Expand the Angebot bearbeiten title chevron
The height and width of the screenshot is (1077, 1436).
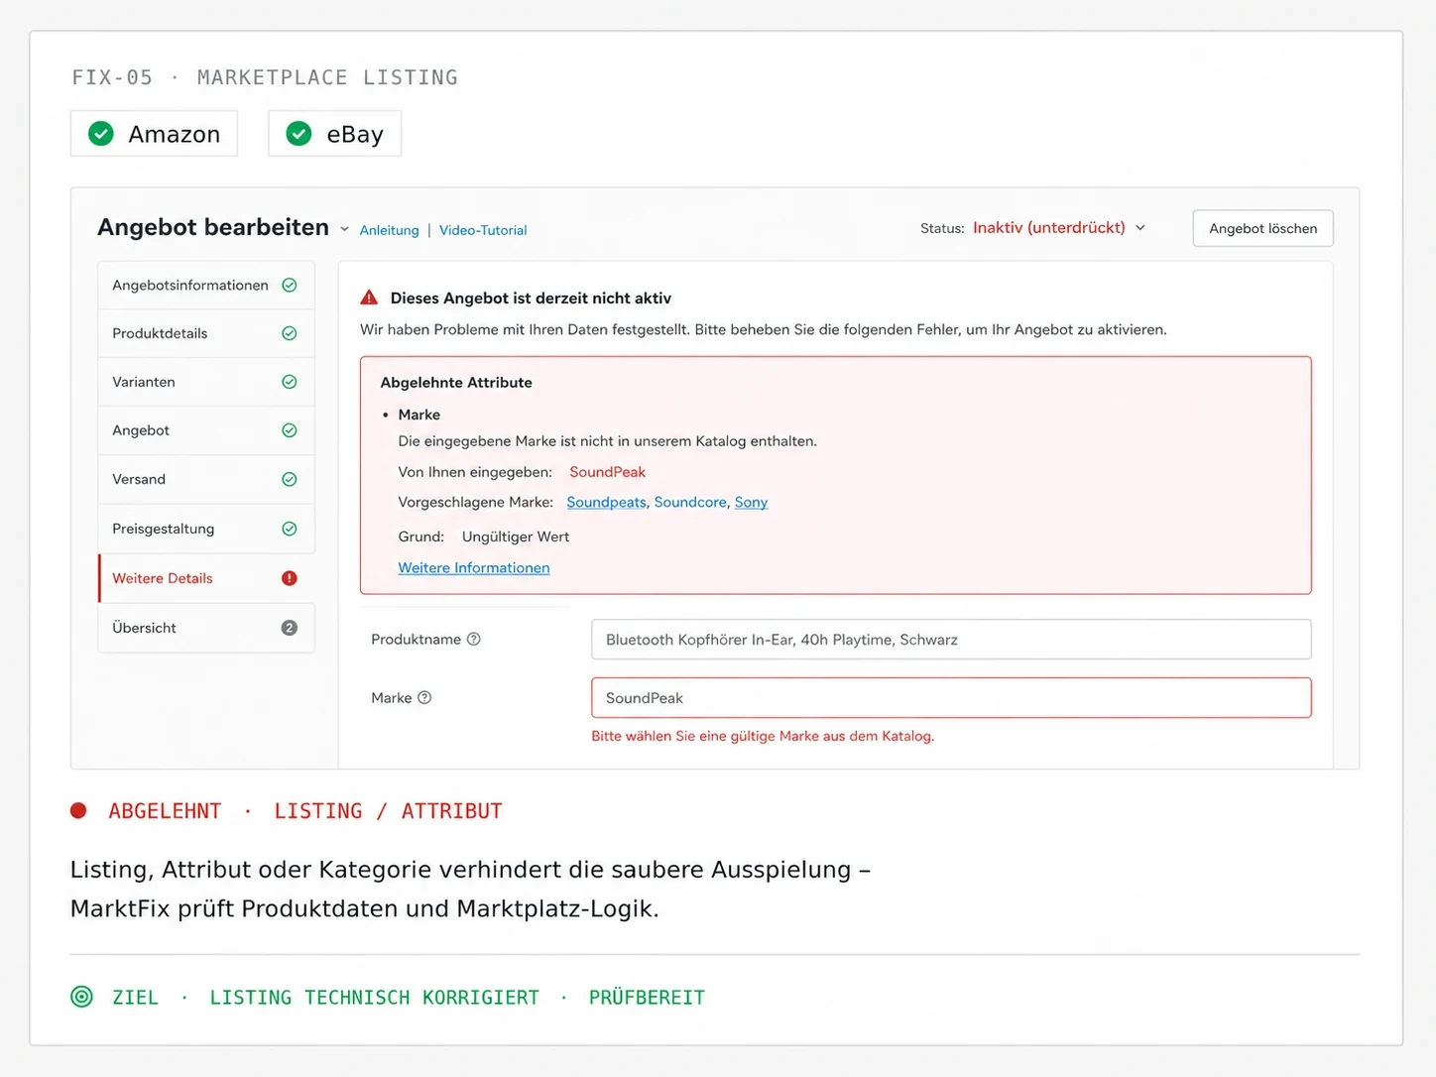[x=344, y=229]
